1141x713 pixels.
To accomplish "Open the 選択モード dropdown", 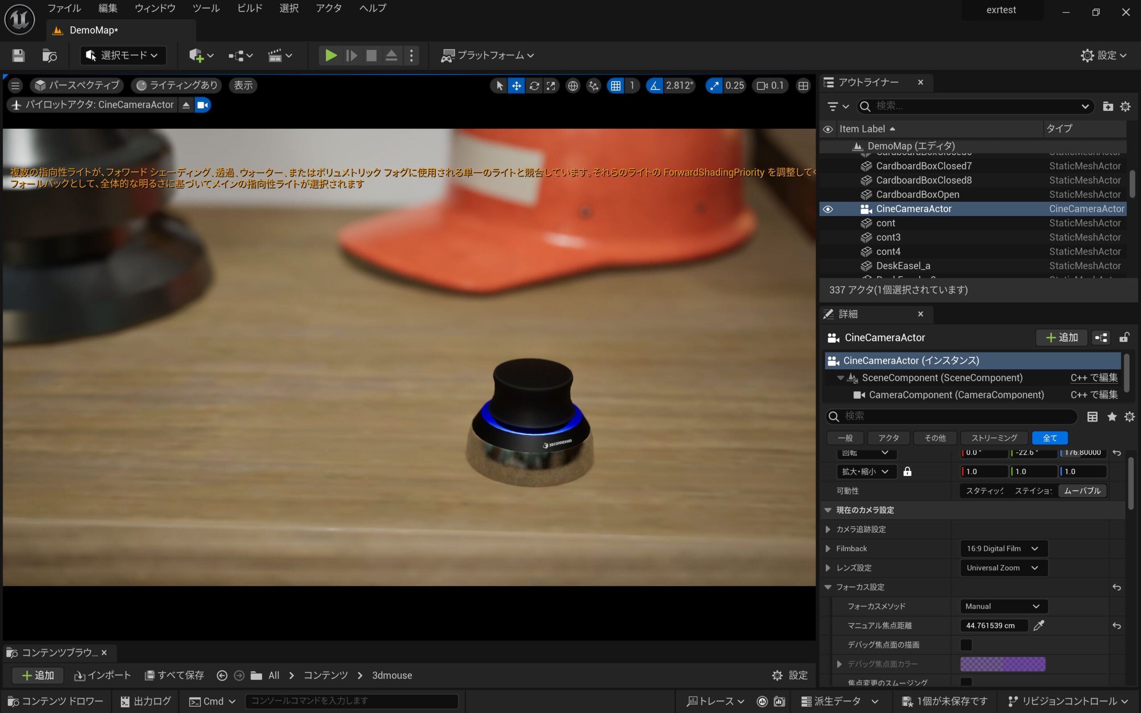I will point(123,56).
